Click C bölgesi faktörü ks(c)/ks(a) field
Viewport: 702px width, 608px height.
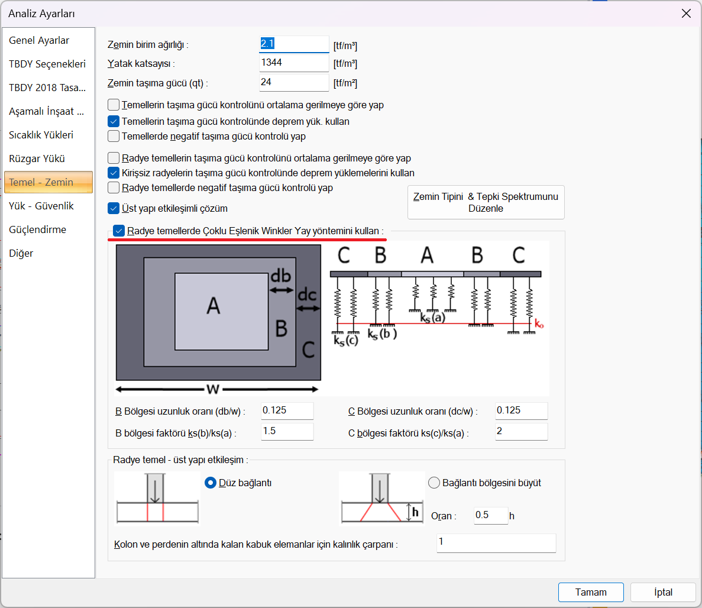pyautogui.click(x=521, y=432)
